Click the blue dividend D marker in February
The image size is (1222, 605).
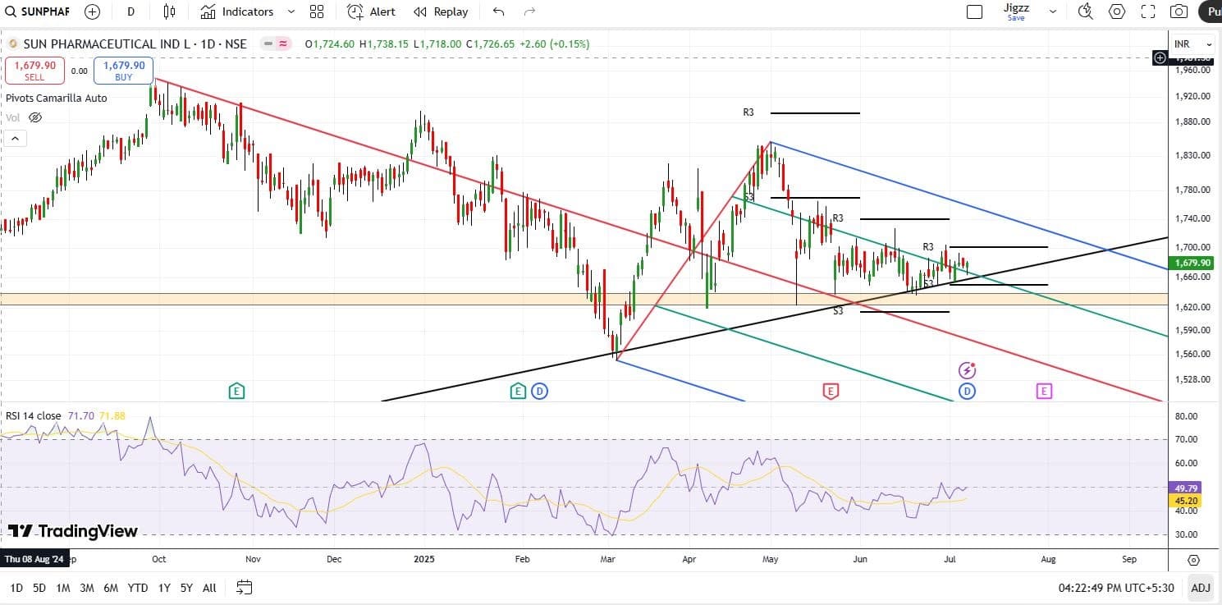pyautogui.click(x=539, y=391)
